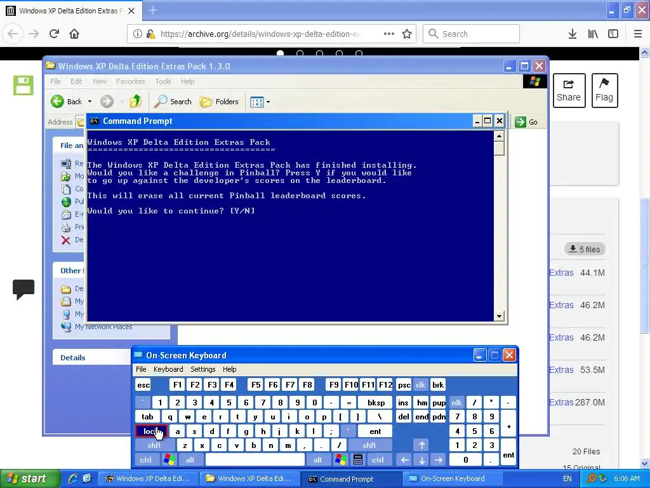The width and height of the screenshot is (650, 488).
Task: Open a new Firefox tab
Action: click(x=153, y=10)
